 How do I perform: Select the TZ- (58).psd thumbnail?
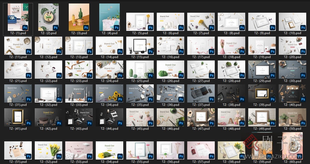point(231,150)
